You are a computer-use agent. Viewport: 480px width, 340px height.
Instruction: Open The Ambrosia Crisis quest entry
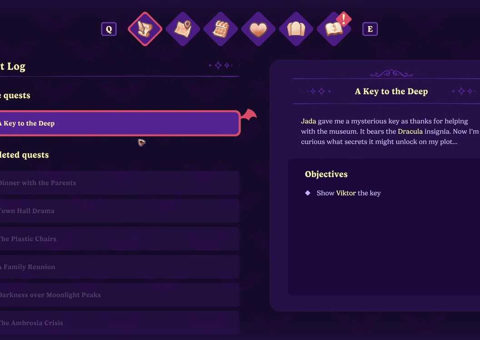pyautogui.click(x=120, y=323)
